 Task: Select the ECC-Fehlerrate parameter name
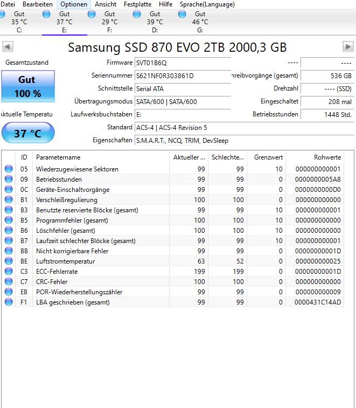(57, 272)
